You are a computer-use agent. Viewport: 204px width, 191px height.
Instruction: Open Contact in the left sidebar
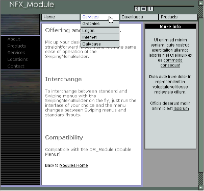tap(16, 66)
